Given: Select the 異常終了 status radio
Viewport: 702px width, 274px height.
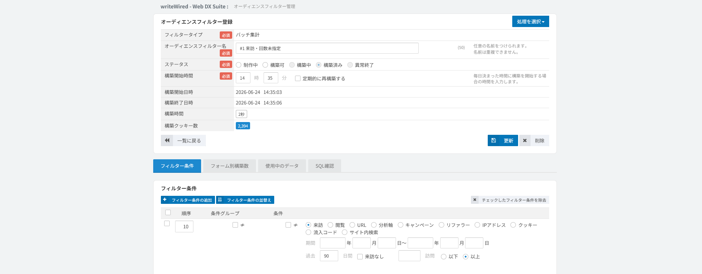Looking at the screenshot, I should 350,65.
